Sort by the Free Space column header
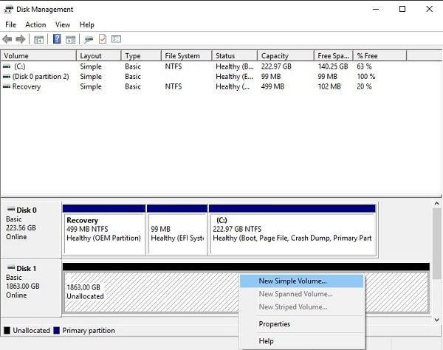 tap(334, 55)
